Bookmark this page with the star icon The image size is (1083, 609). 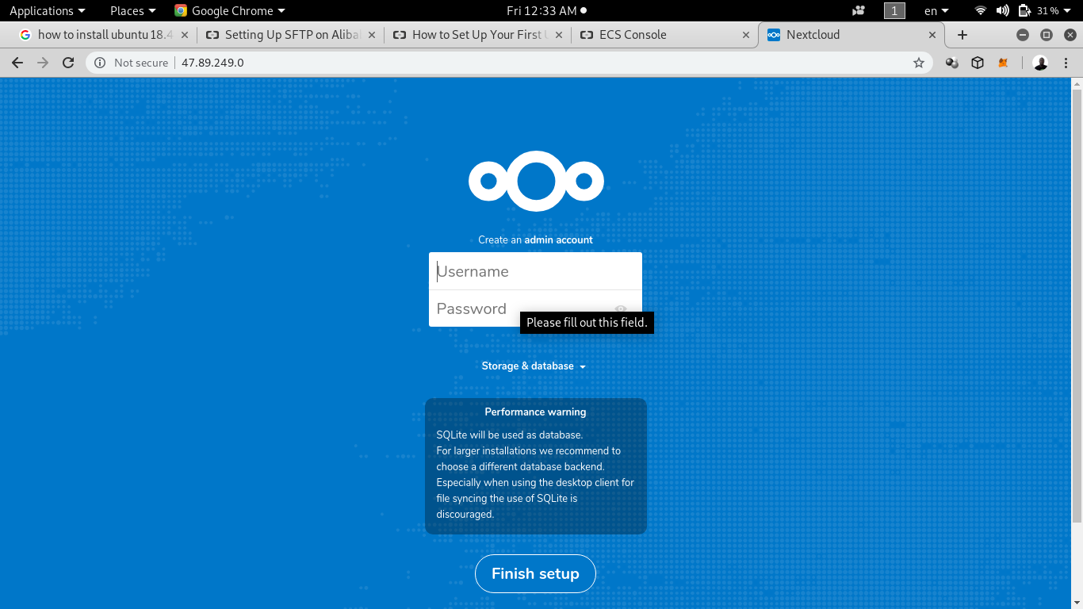click(x=919, y=63)
